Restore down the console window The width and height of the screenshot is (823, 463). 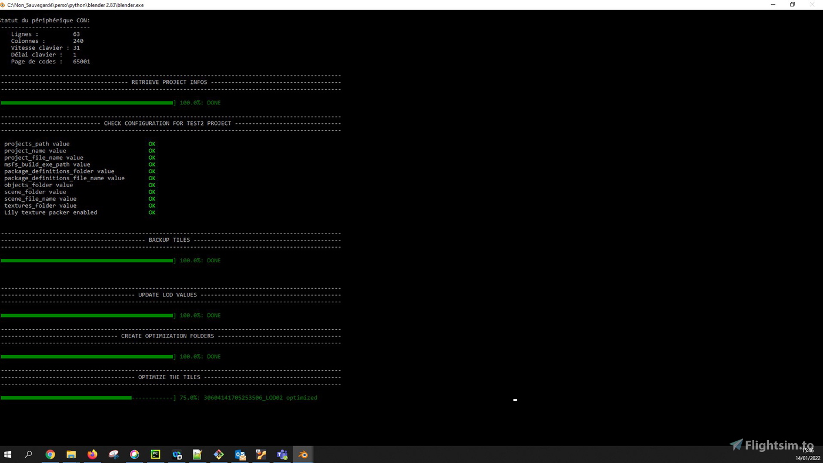tap(792, 5)
